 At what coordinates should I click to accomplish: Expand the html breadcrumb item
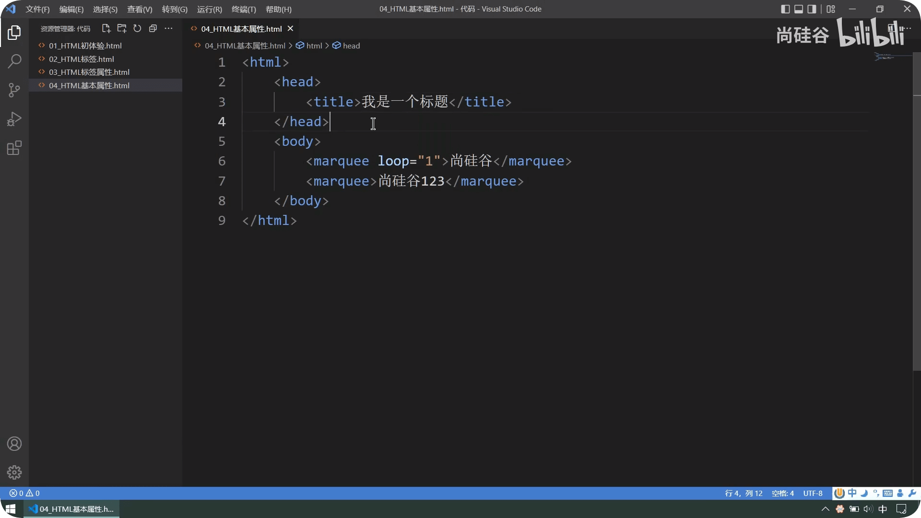[x=314, y=46]
